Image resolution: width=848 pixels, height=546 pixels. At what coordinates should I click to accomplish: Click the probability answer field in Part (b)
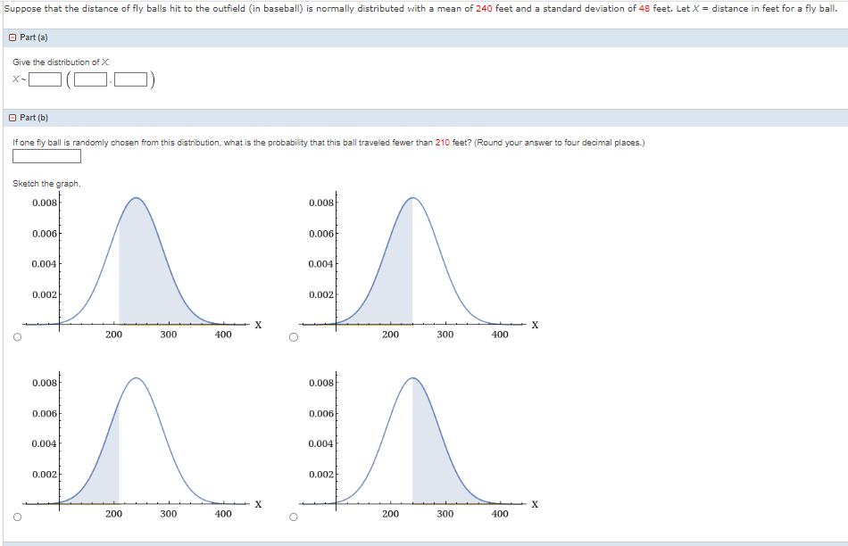46,156
